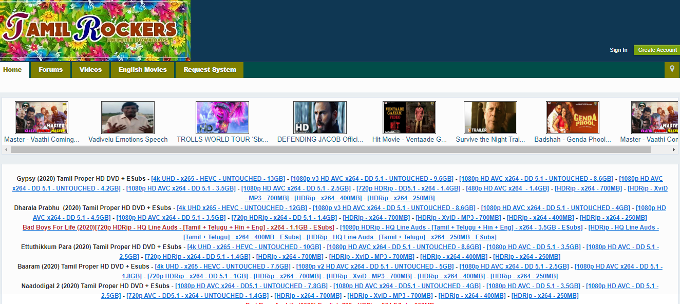
Task: Open Ettuthikkum Para 4k UHD 10GB link
Action: [x=254, y=247]
